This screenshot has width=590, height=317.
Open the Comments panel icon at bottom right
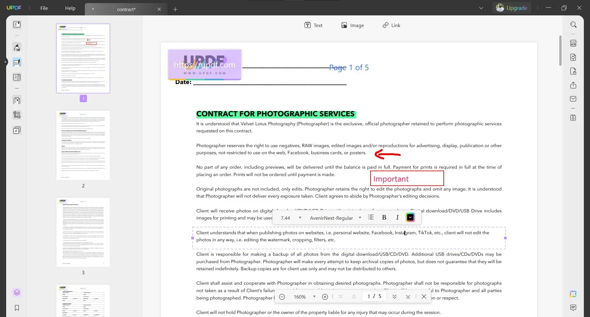pyautogui.click(x=573, y=308)
